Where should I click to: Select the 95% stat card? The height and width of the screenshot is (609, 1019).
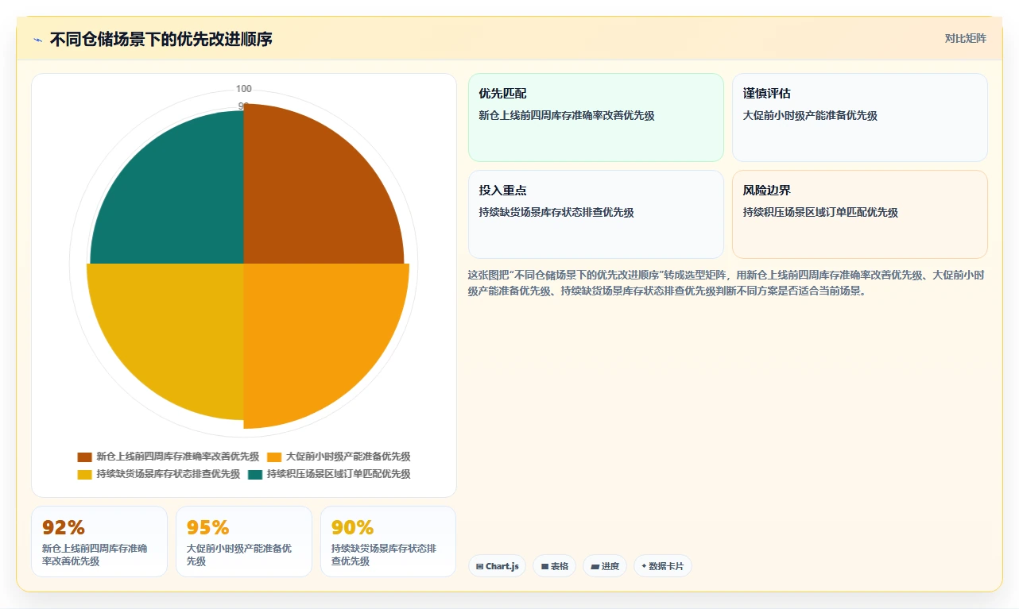[244, 542]
